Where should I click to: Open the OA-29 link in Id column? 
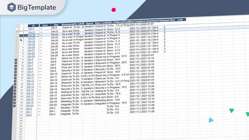(31, 56)
